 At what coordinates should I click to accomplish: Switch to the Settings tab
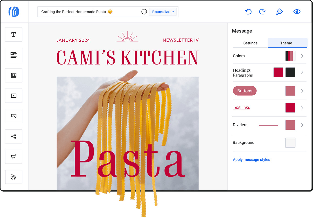pos(250,43)
